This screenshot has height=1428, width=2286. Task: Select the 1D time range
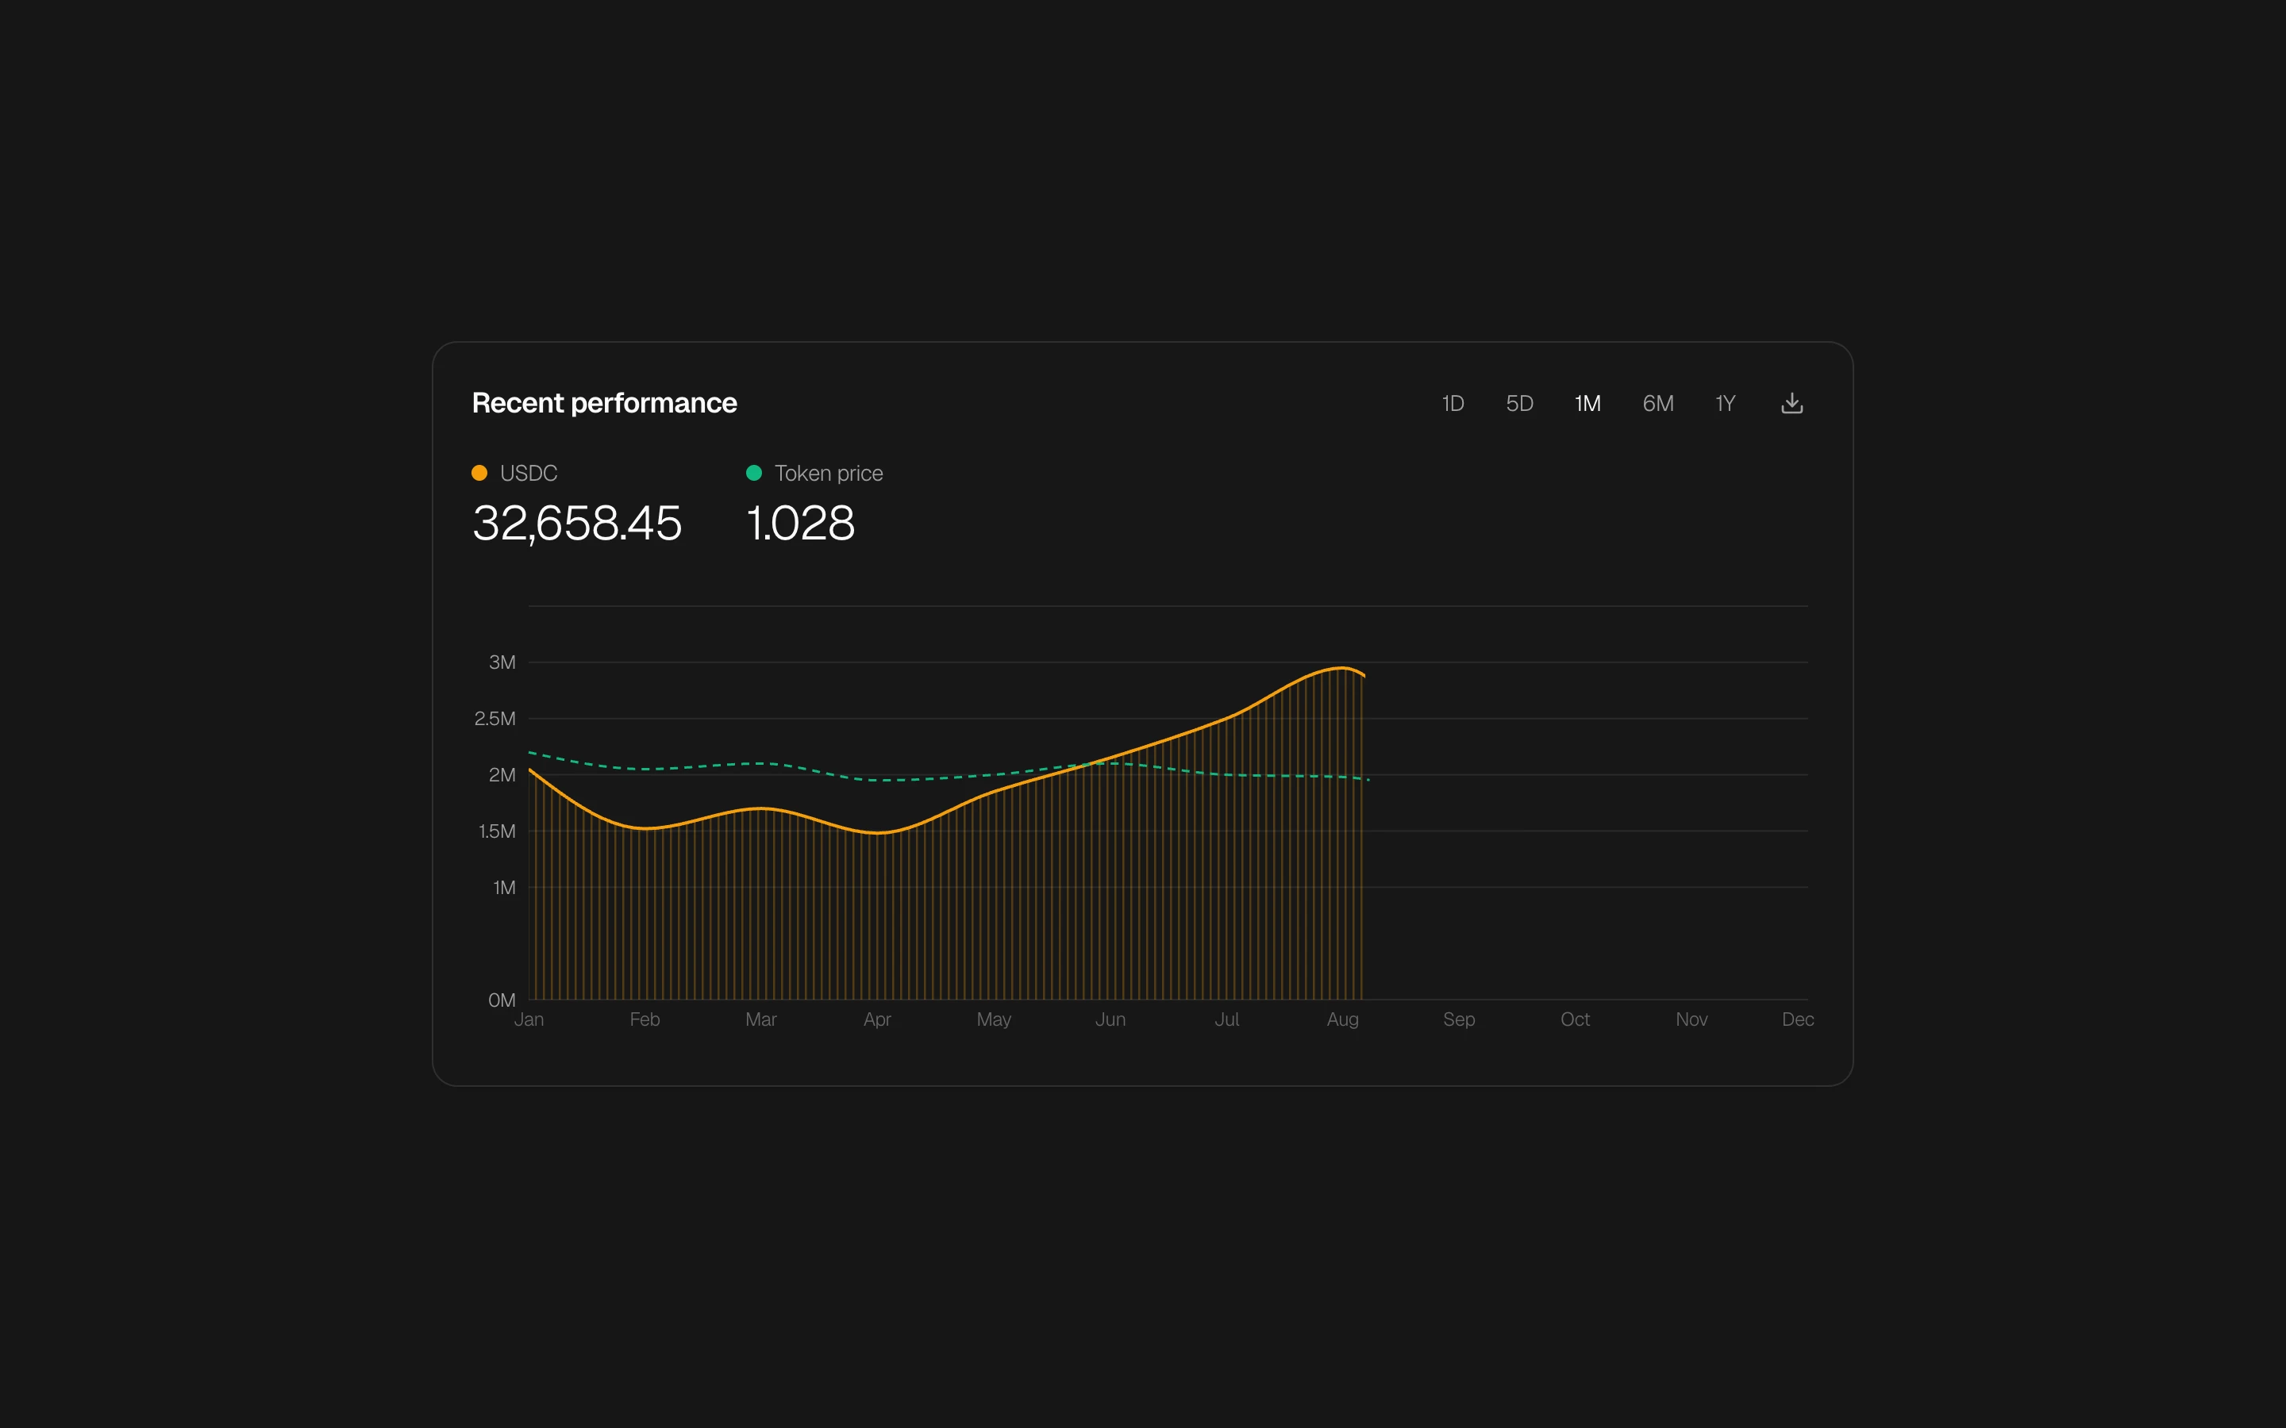coord(1452,402)
